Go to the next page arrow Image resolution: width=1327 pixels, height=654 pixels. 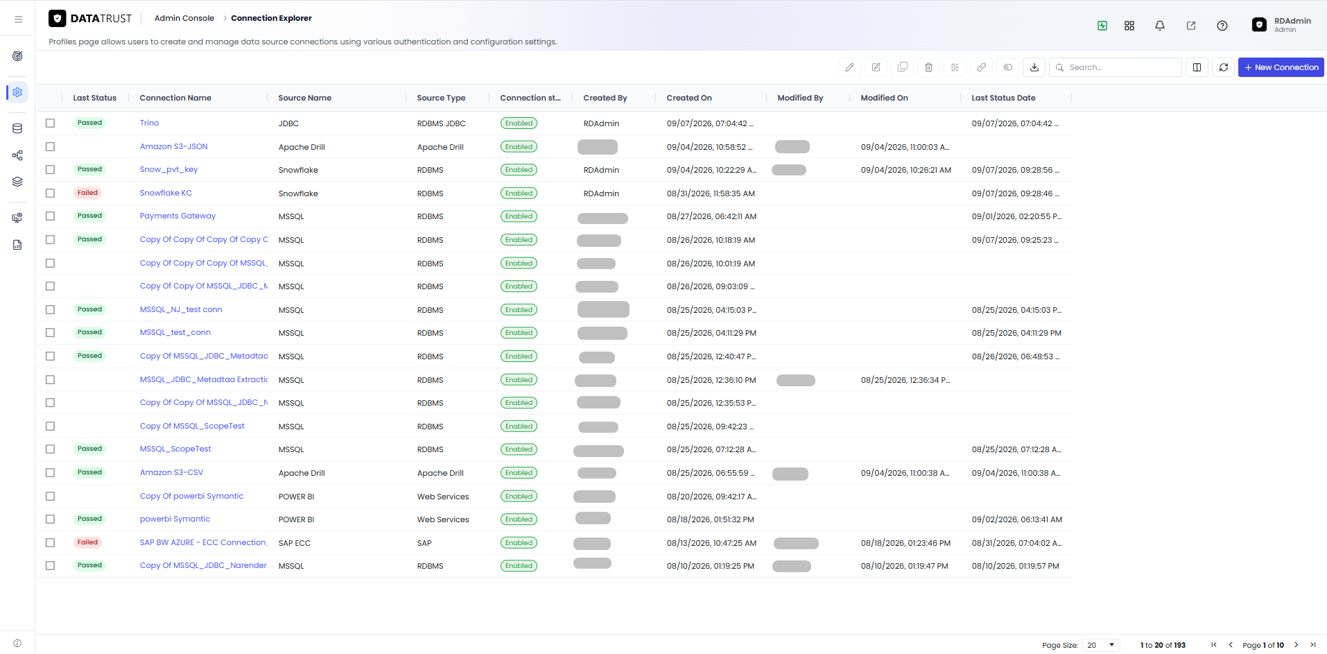click(x=1296, y=645)
